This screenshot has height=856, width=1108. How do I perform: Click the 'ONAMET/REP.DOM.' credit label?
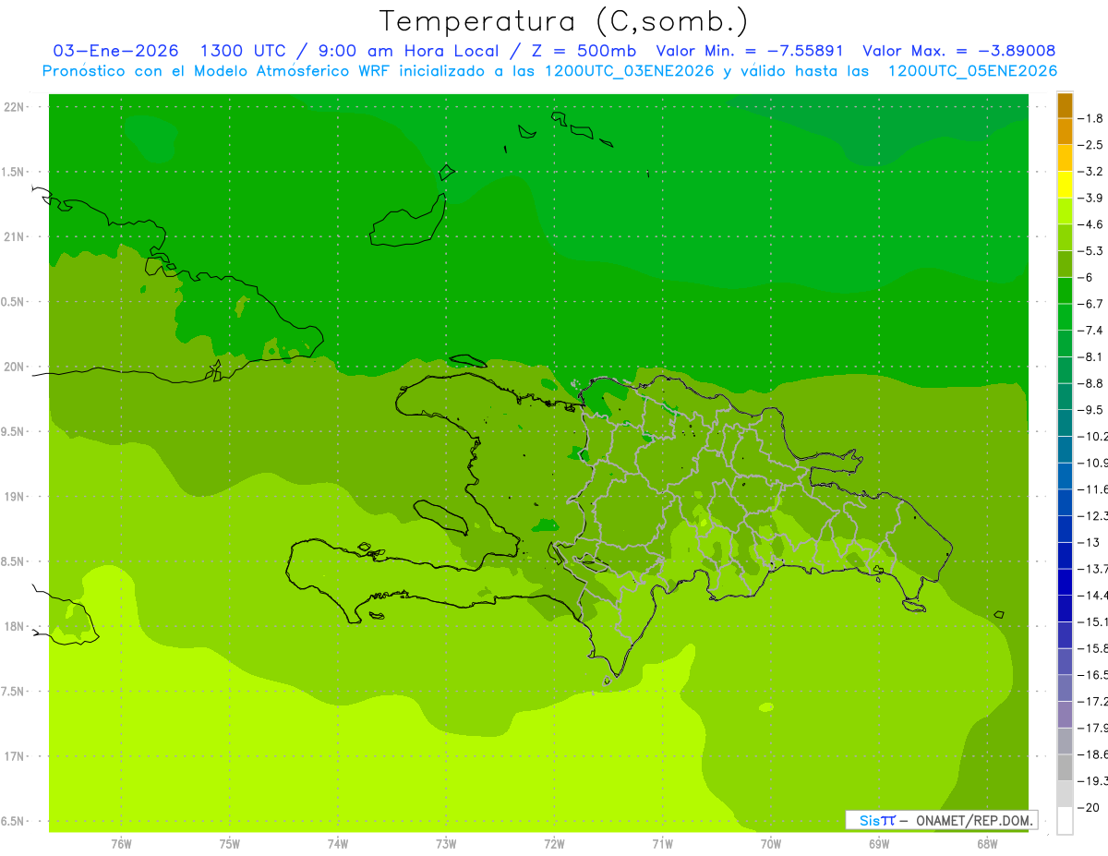tap(973, 820)
